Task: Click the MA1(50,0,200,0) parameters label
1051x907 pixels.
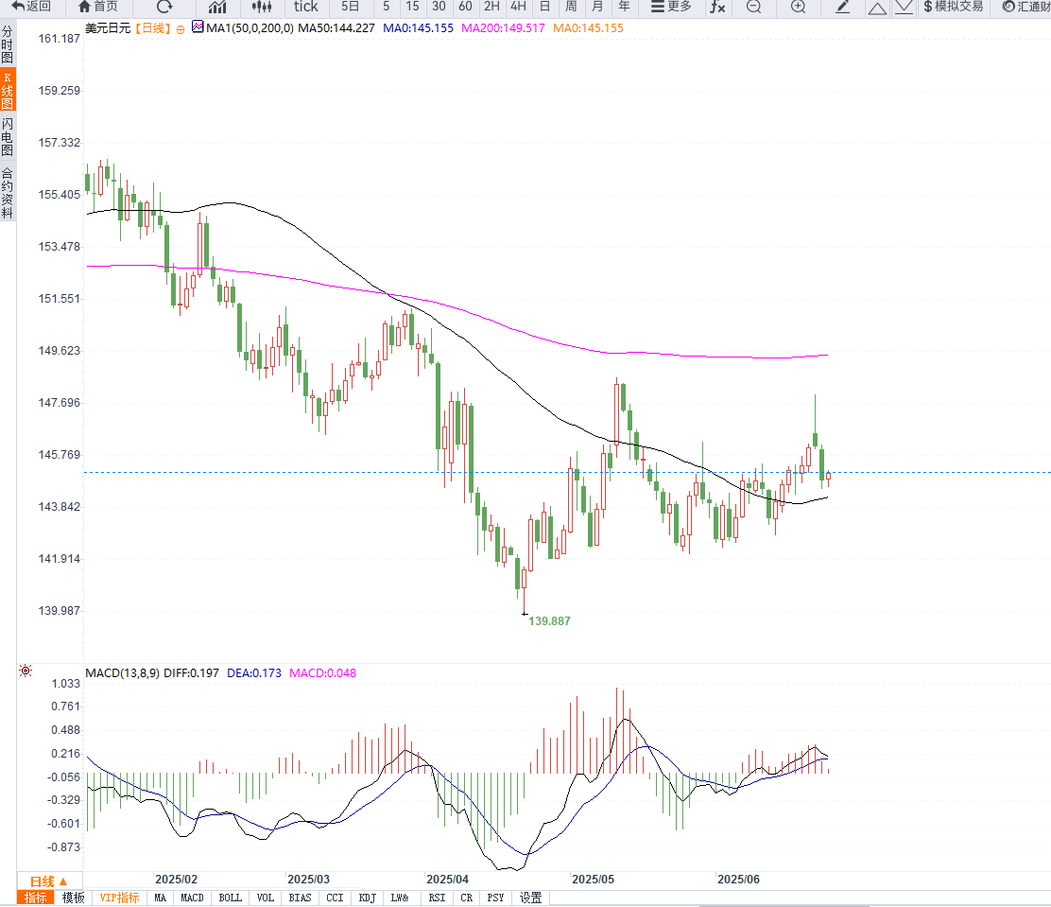Action: 250,28
